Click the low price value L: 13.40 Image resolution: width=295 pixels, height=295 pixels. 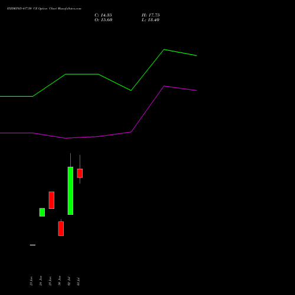click(x=150, y=20)
